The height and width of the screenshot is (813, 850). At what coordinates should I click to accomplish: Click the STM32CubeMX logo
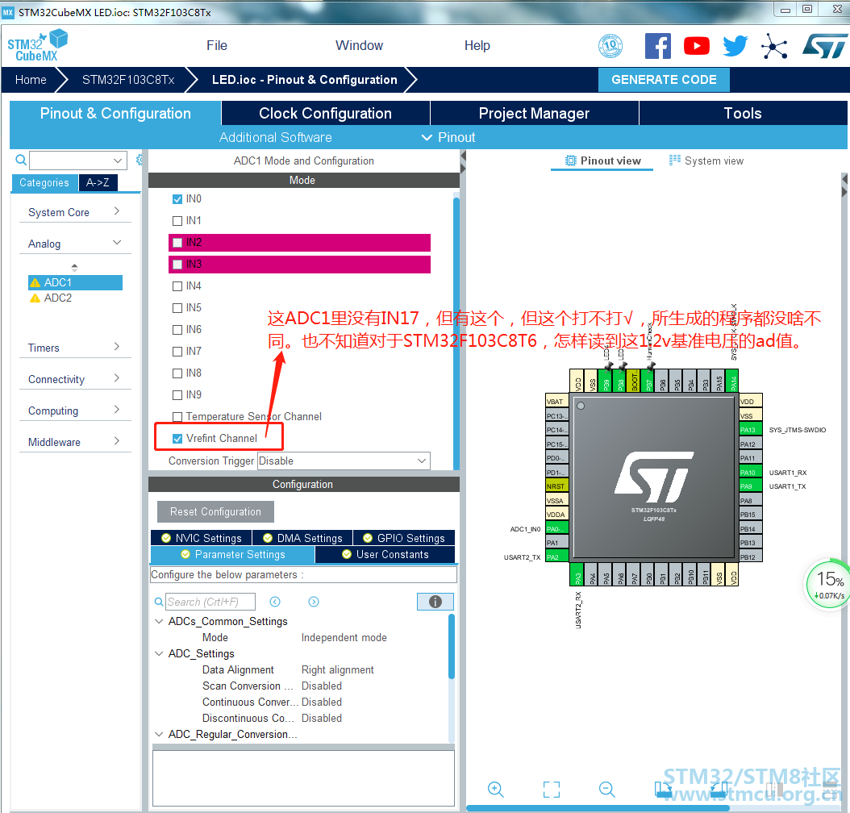(37, 46)
